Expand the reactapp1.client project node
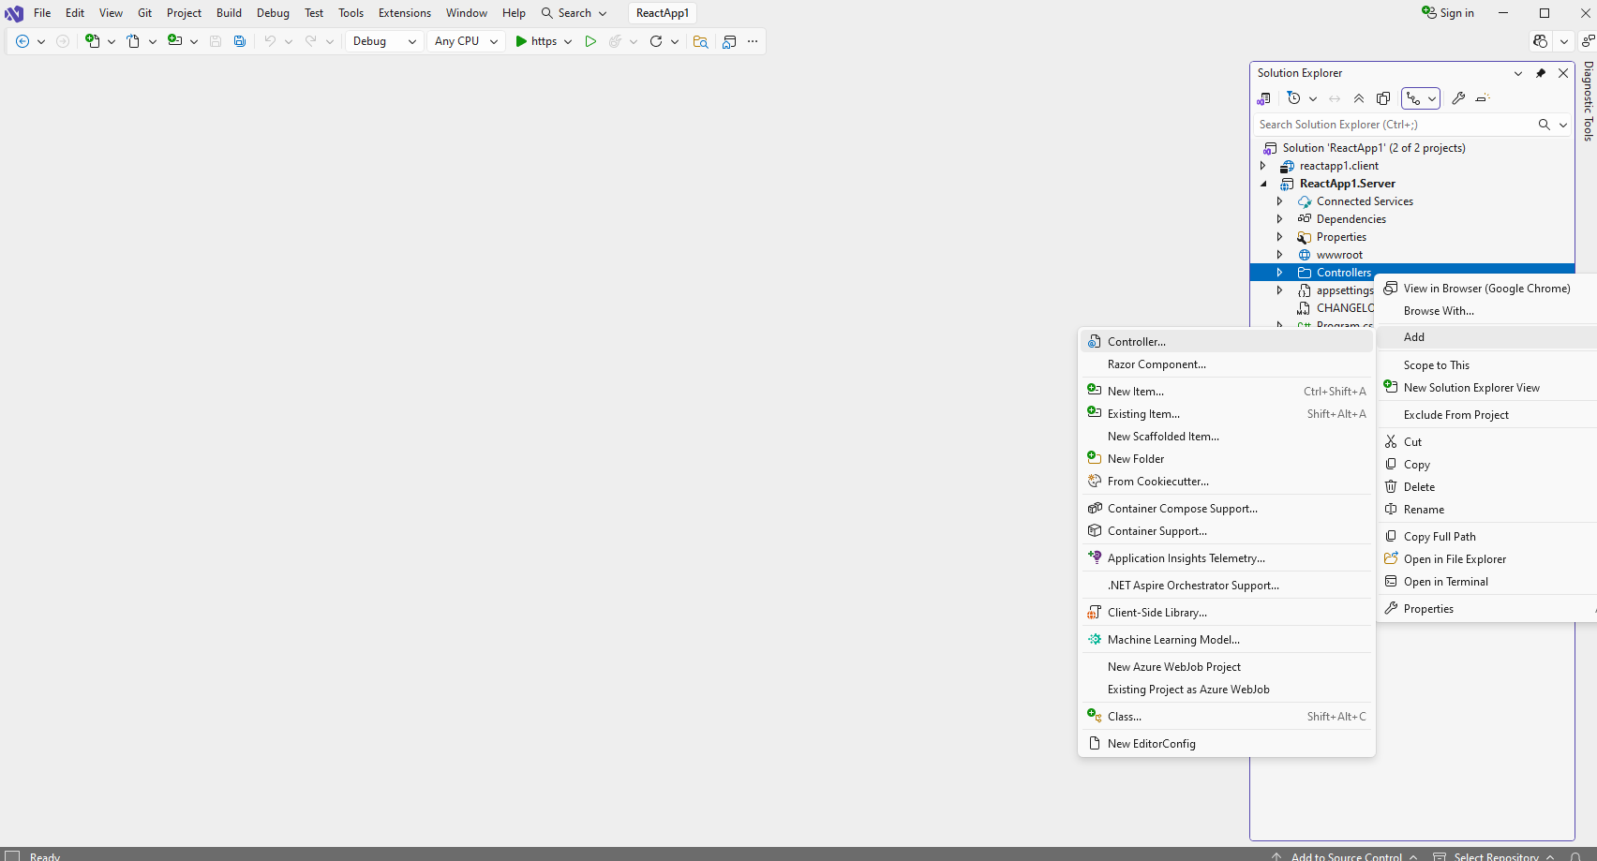Screen dimensions: 1597x861 coord(1262,166)
